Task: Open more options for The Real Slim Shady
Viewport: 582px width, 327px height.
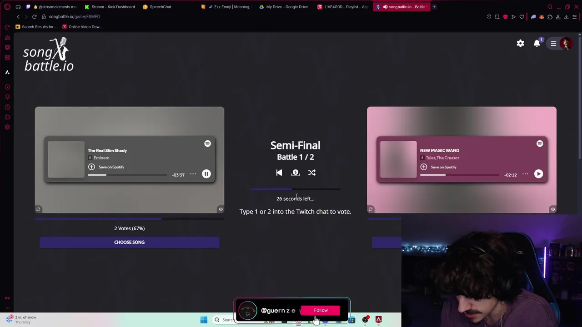Action: (193, 174)
